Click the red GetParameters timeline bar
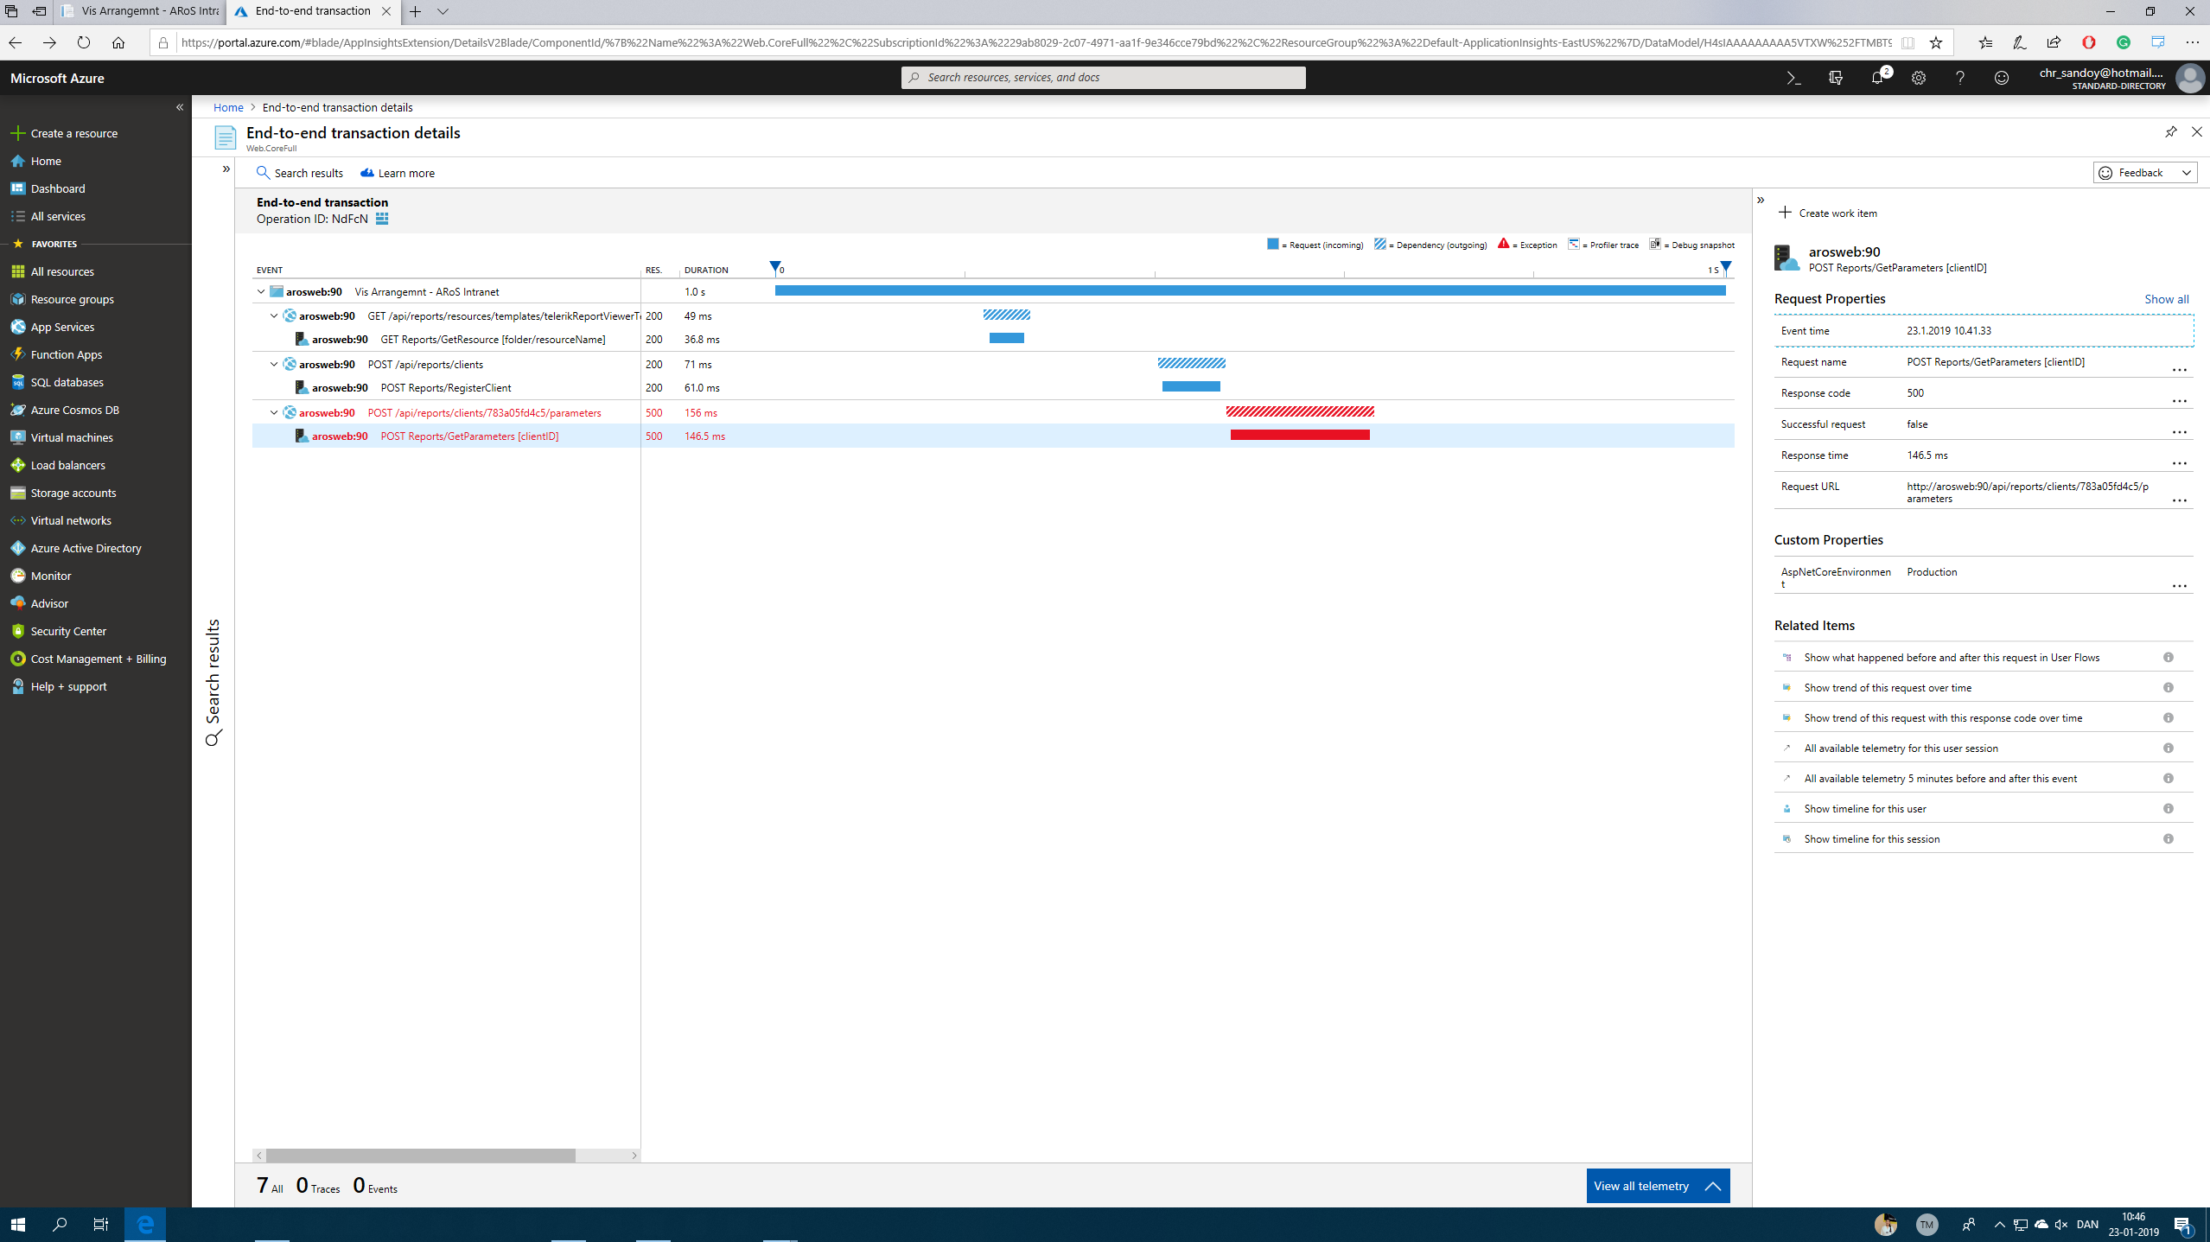 point(1299,436)
